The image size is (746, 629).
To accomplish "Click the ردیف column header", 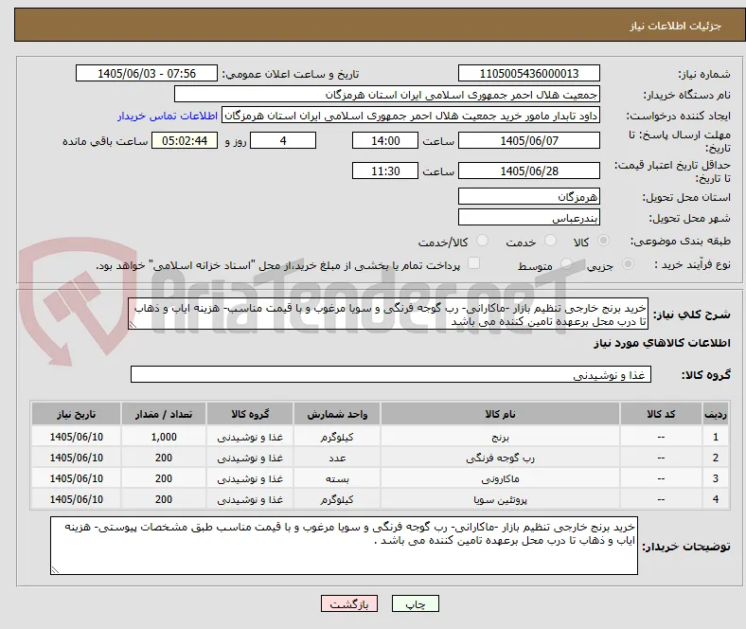I will [x=715, y=414].
